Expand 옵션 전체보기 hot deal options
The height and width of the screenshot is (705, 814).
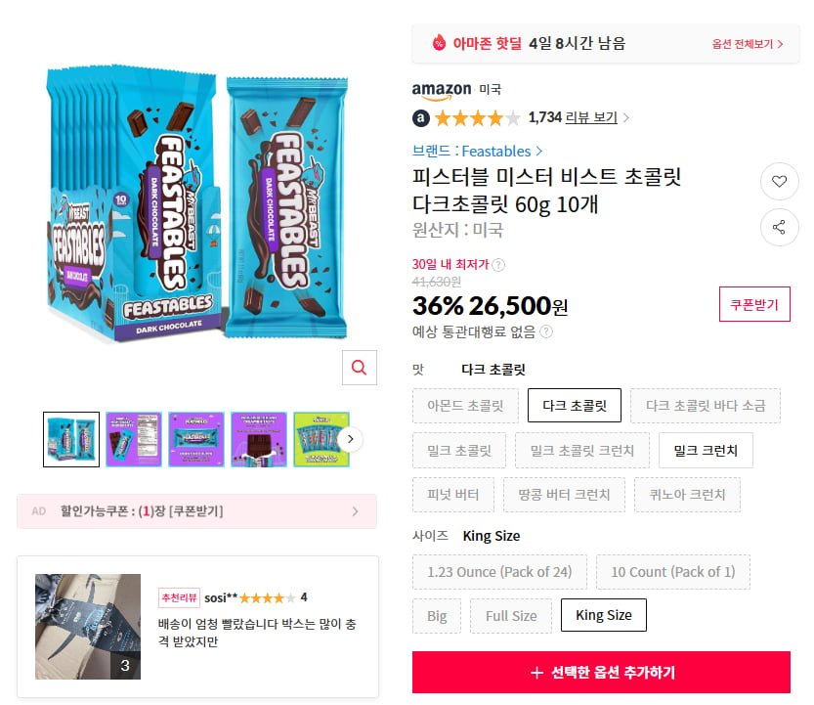point(747,44)
